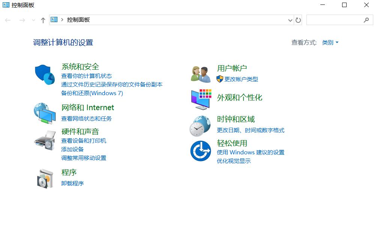Open 系统和安全 category heading
This screenshot has width=374, height=245.
click(80, 67)
